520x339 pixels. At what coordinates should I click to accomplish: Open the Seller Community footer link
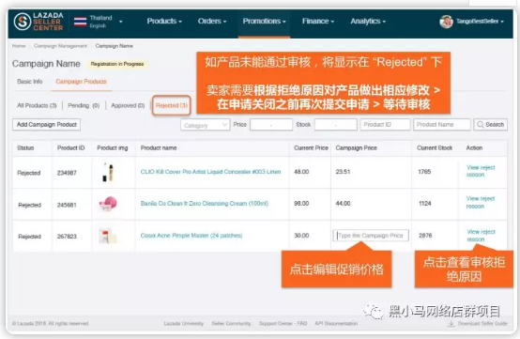tap(231, 323)
